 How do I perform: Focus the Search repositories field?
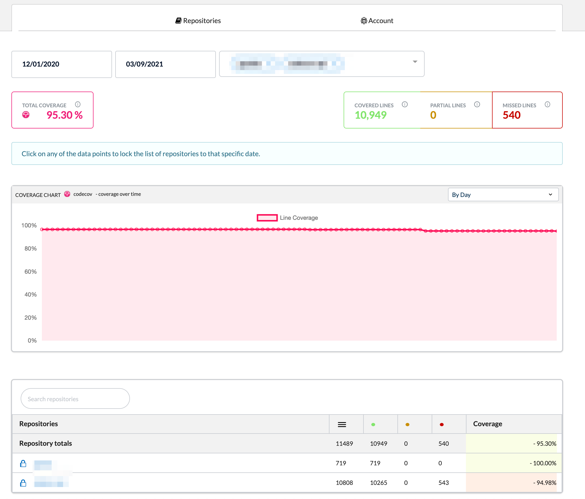point(75,398)
